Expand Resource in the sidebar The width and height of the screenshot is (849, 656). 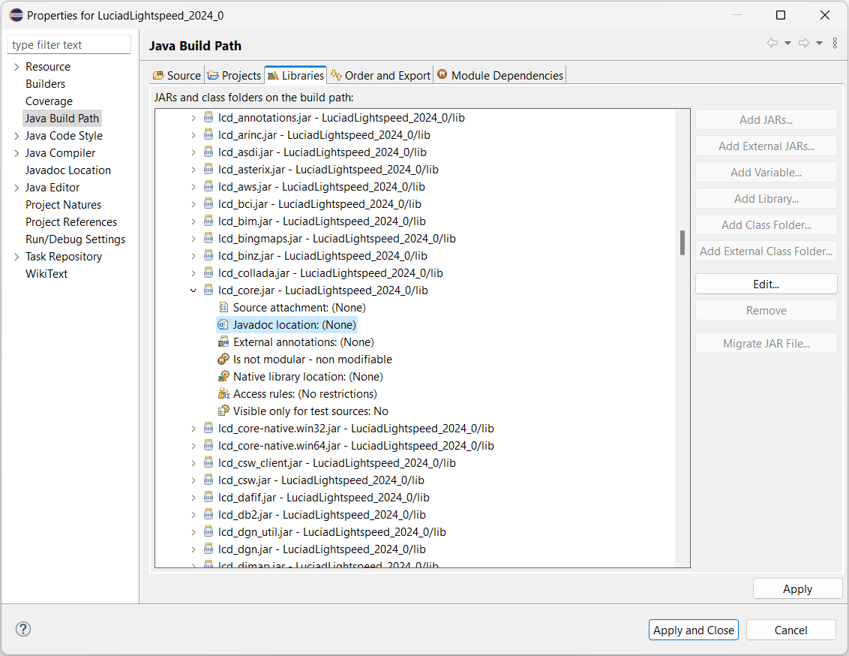(x=16, y=66)
